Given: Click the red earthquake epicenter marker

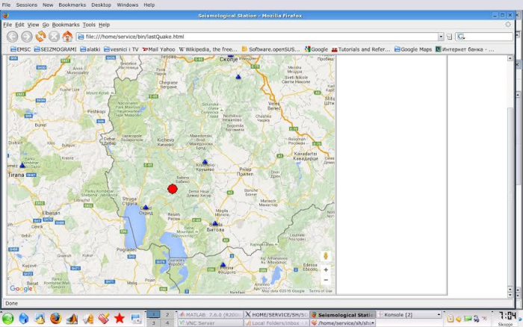Looking at the screenshot, I should click(173, 189).
